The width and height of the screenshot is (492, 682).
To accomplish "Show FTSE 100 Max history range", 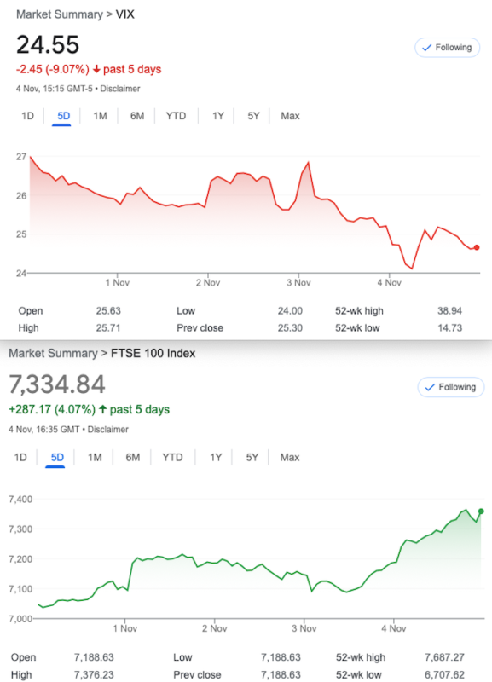I will pyautogui.click(x=290, y=458).
